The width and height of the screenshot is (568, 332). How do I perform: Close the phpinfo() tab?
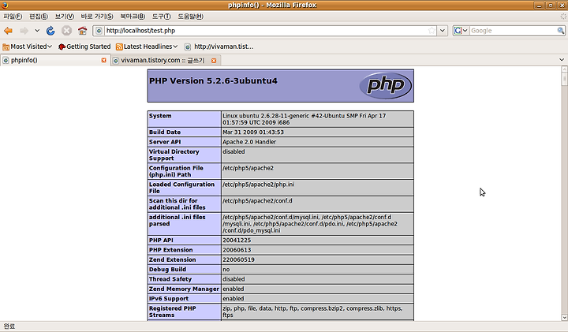(x=104, y=60)
